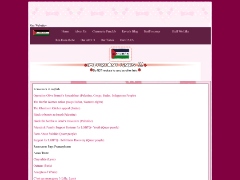Click the Be Human Palestine flag stamp
240x180 pixels.
pos(120,54)
